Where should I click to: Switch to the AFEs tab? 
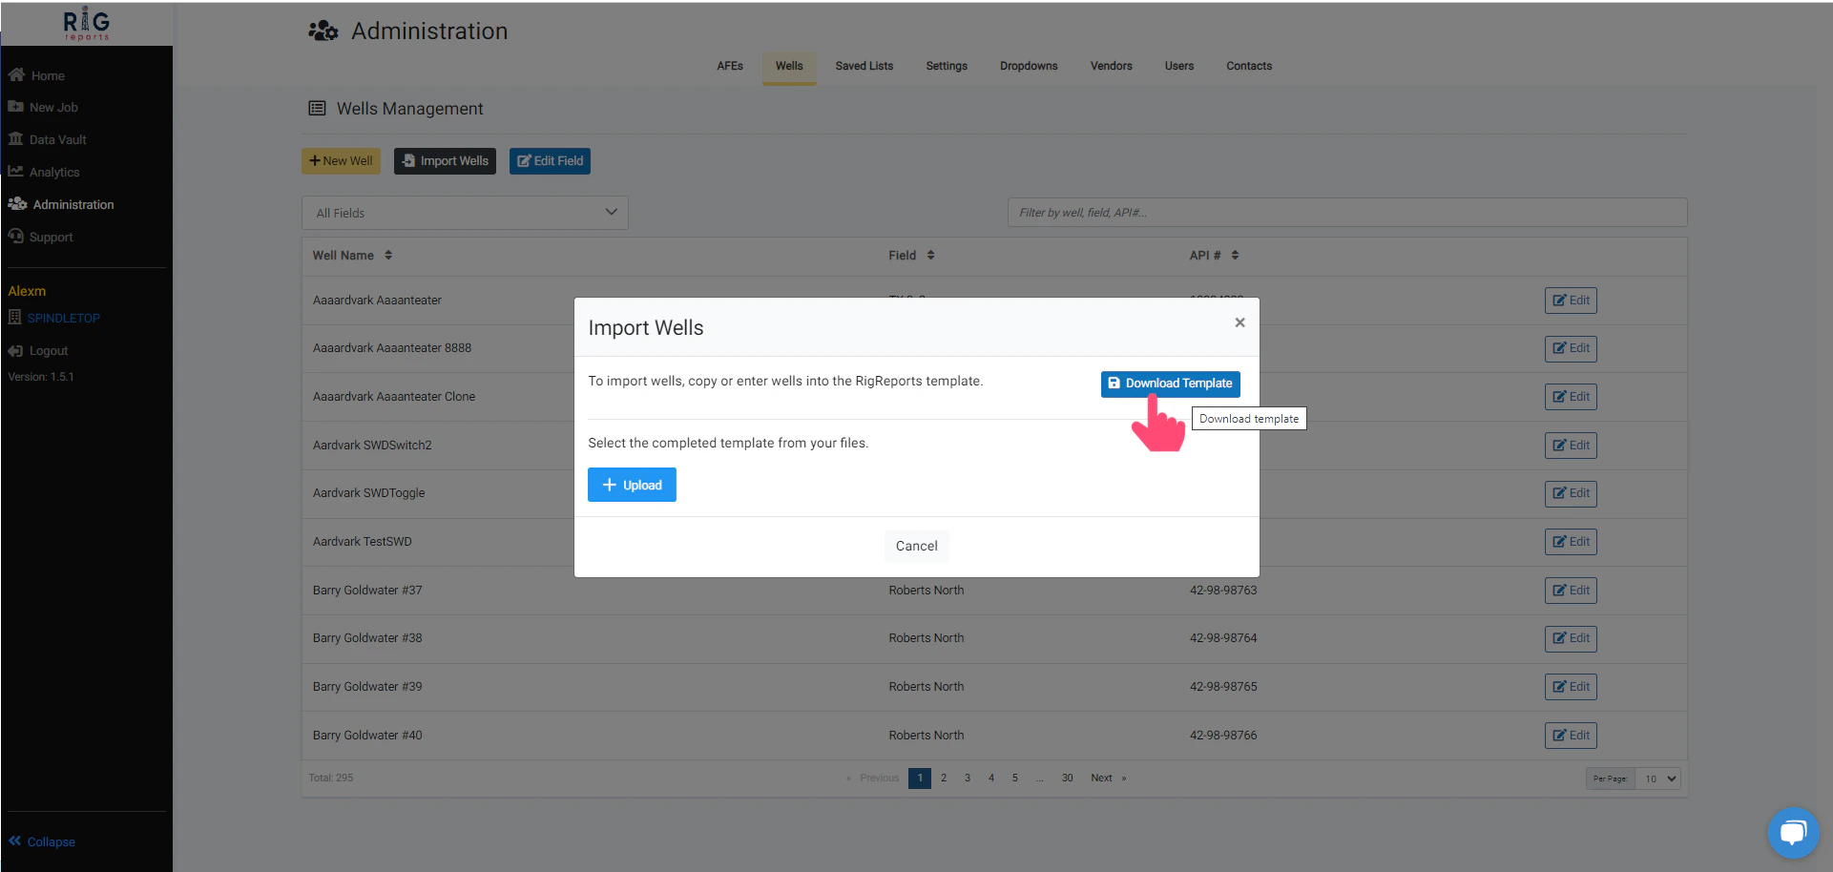coord(730,66)
